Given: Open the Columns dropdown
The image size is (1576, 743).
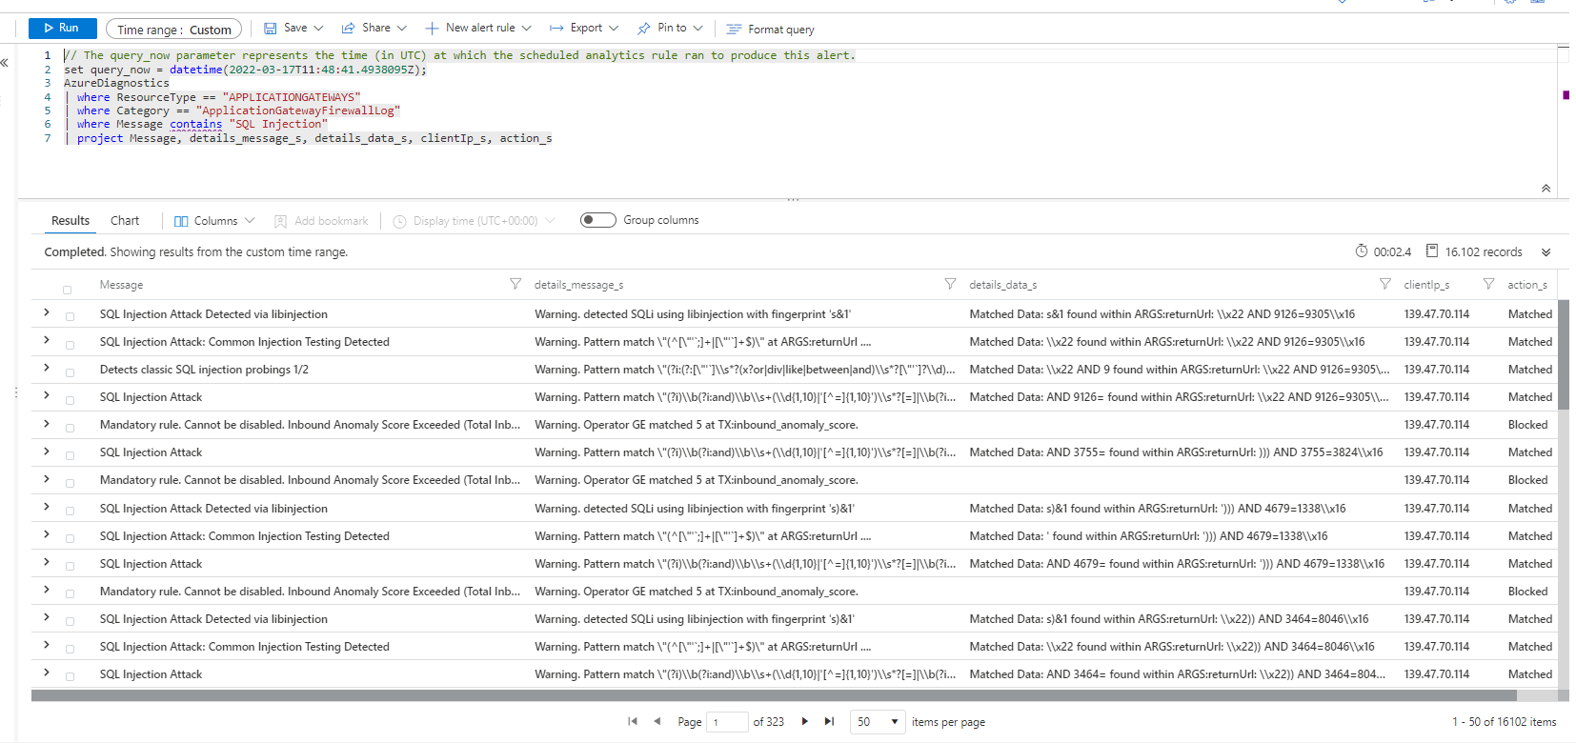Looking at the screenshot, I should (215, 221).
